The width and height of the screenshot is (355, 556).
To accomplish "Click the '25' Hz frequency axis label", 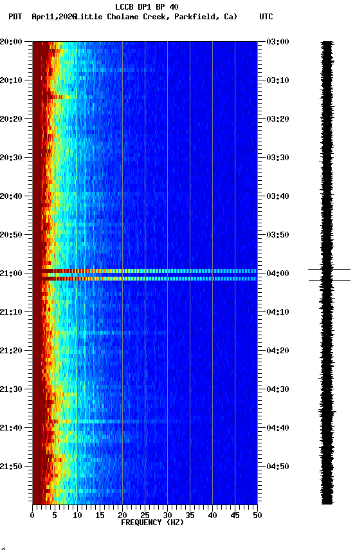I will pos(145,515).
